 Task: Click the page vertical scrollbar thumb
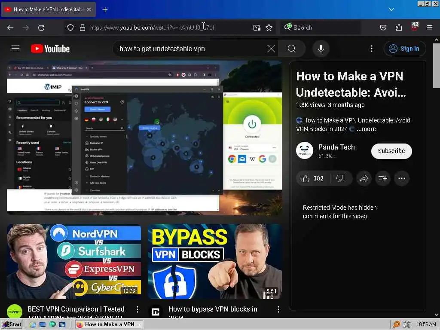coord(437,66)
